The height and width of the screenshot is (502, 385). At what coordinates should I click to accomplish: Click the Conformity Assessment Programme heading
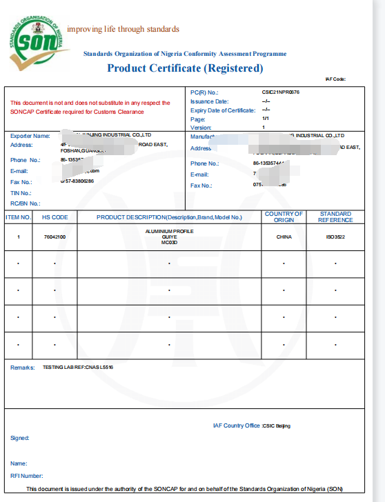(185, 54)
